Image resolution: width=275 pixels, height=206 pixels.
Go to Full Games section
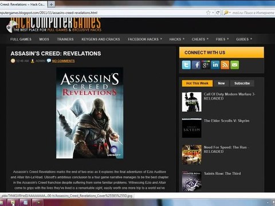tap(21, 39)
